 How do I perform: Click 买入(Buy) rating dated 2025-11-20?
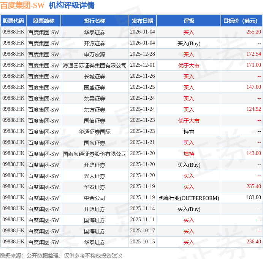(x=189, y=165)
